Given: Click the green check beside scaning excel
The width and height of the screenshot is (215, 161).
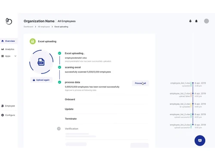Looking at the screenshot, I should (59, 67).
